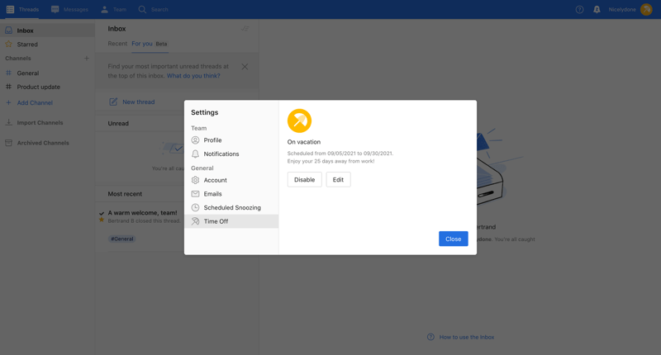Select Time Off in Settings

[x=231, y=221]
